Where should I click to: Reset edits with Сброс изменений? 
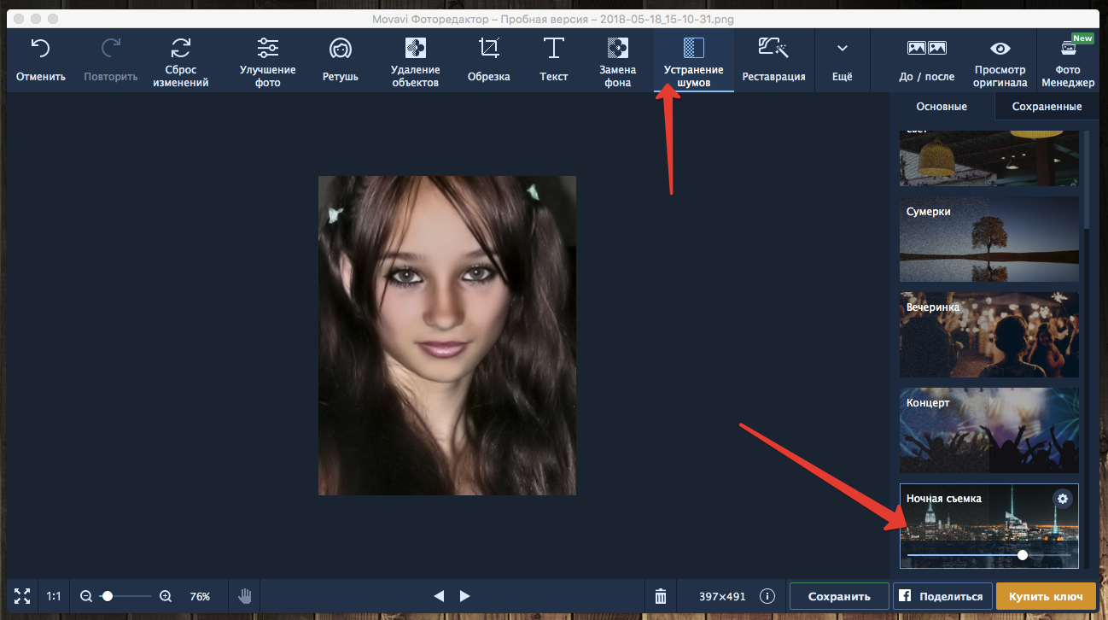click(x=180, y=49)
